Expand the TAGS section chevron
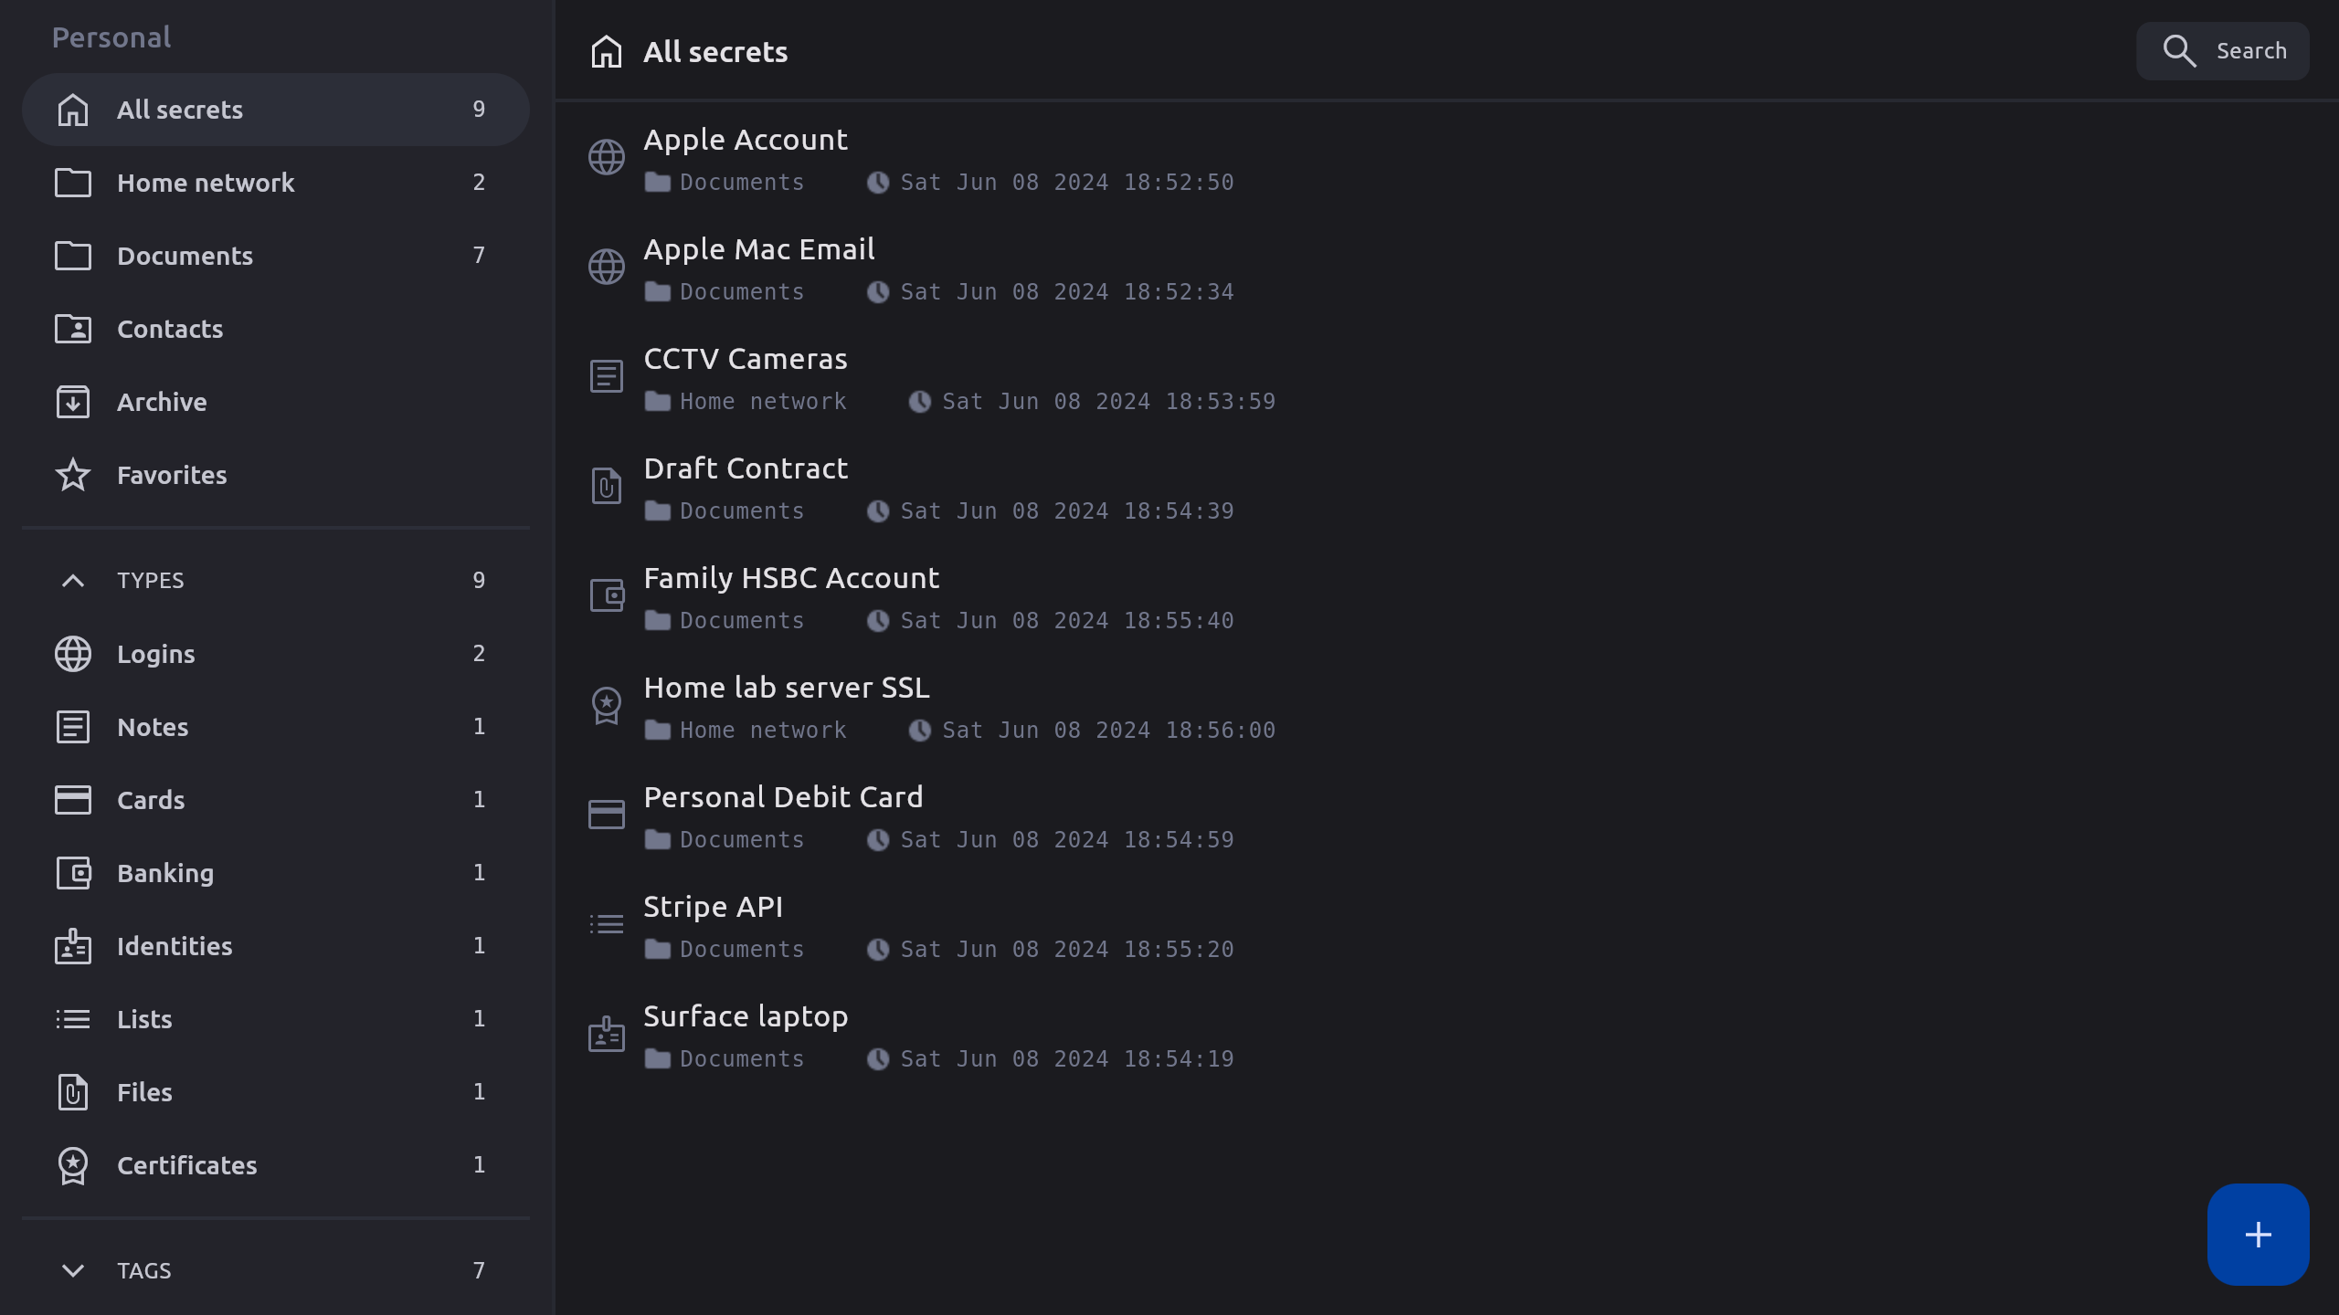The height and width of the screenshot is (1315, 2339). pyautogui.click(x=73, y=1270)
